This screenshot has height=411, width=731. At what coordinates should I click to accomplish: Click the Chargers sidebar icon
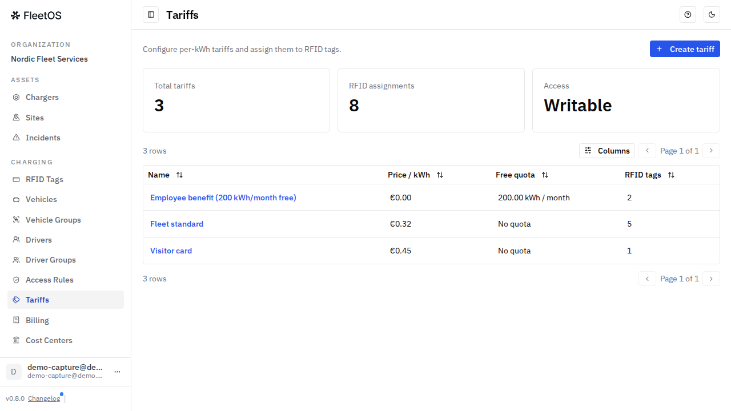[17, 98]
